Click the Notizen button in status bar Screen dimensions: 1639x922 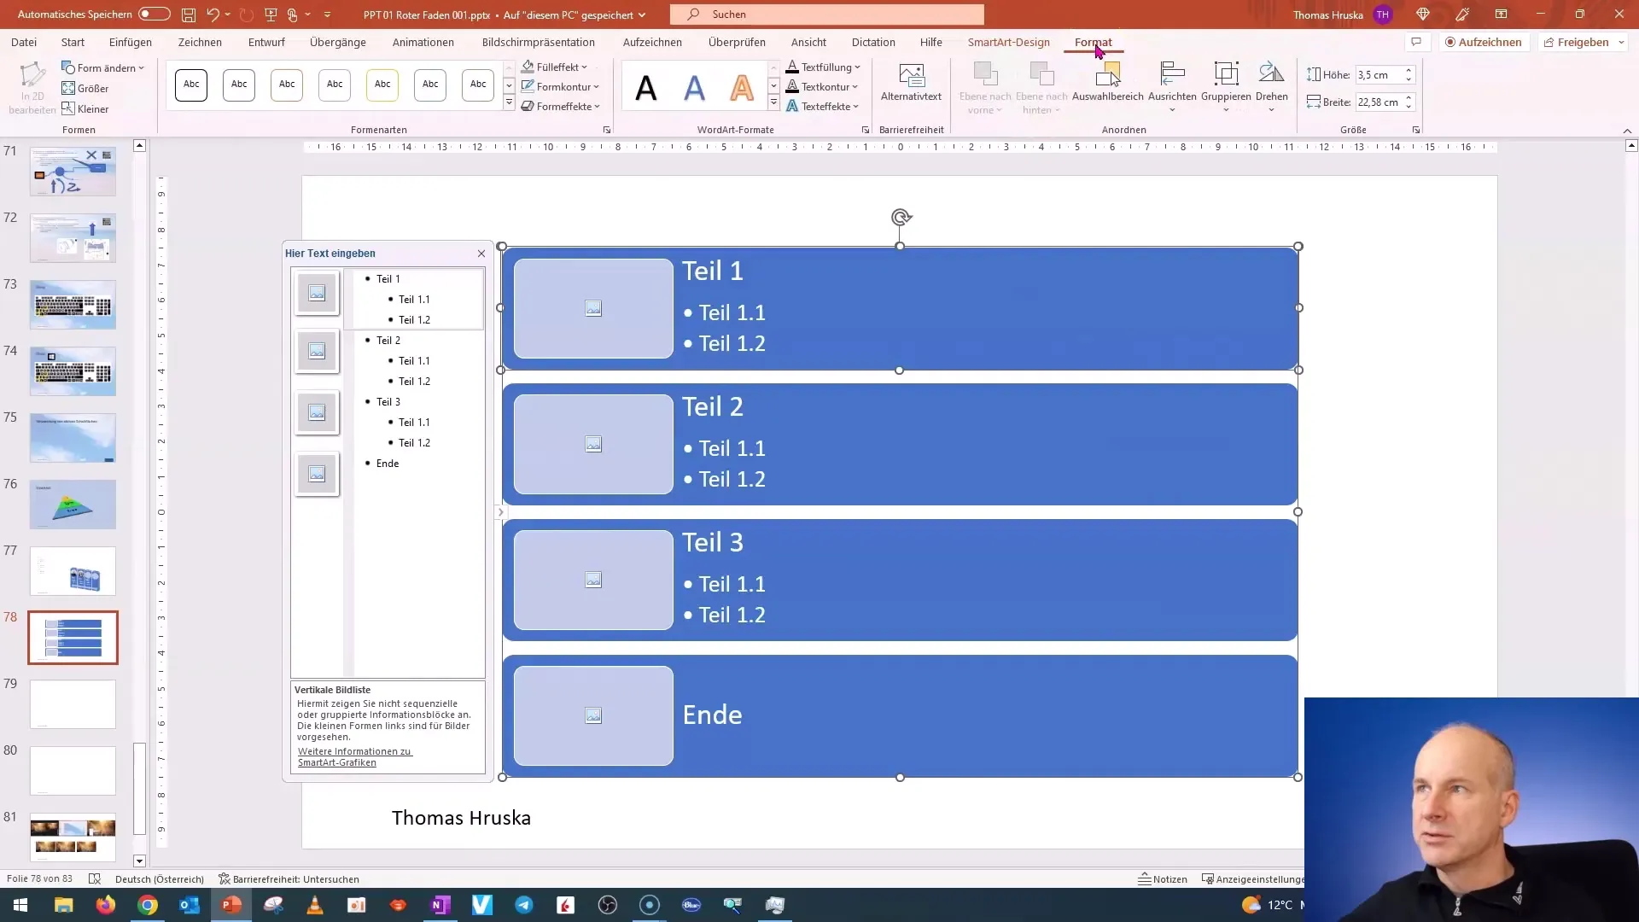point(1163,879)
